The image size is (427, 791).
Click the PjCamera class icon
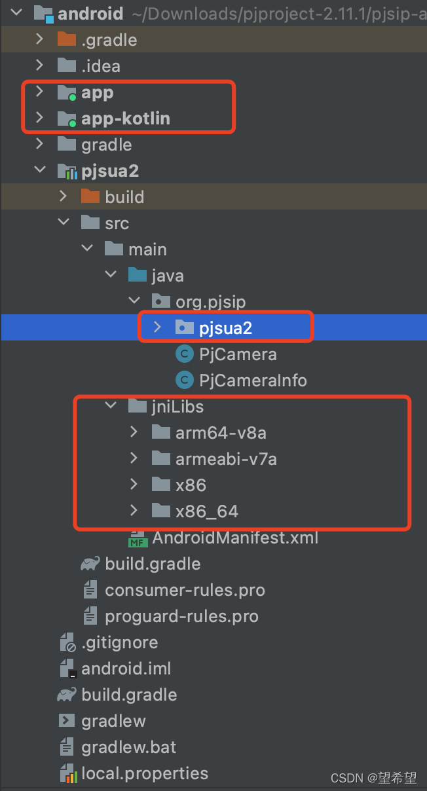coord(184,354)
